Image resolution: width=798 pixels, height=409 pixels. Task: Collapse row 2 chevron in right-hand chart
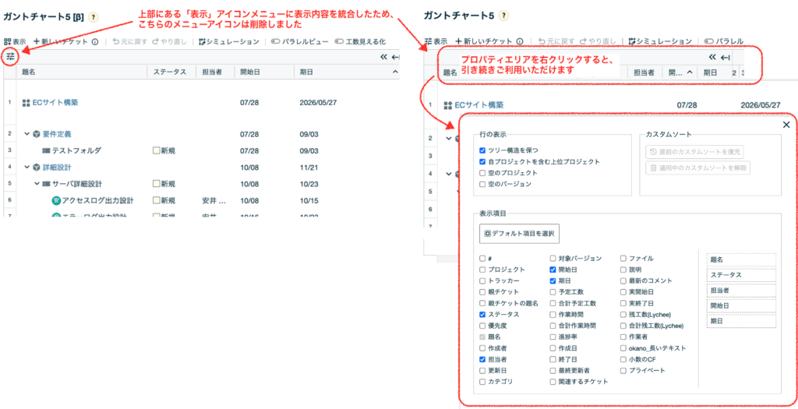(x=448, y=138)
